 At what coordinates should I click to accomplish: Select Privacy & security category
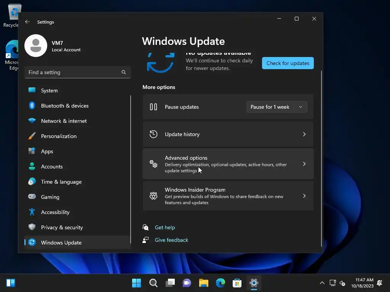tap(78, 227)
